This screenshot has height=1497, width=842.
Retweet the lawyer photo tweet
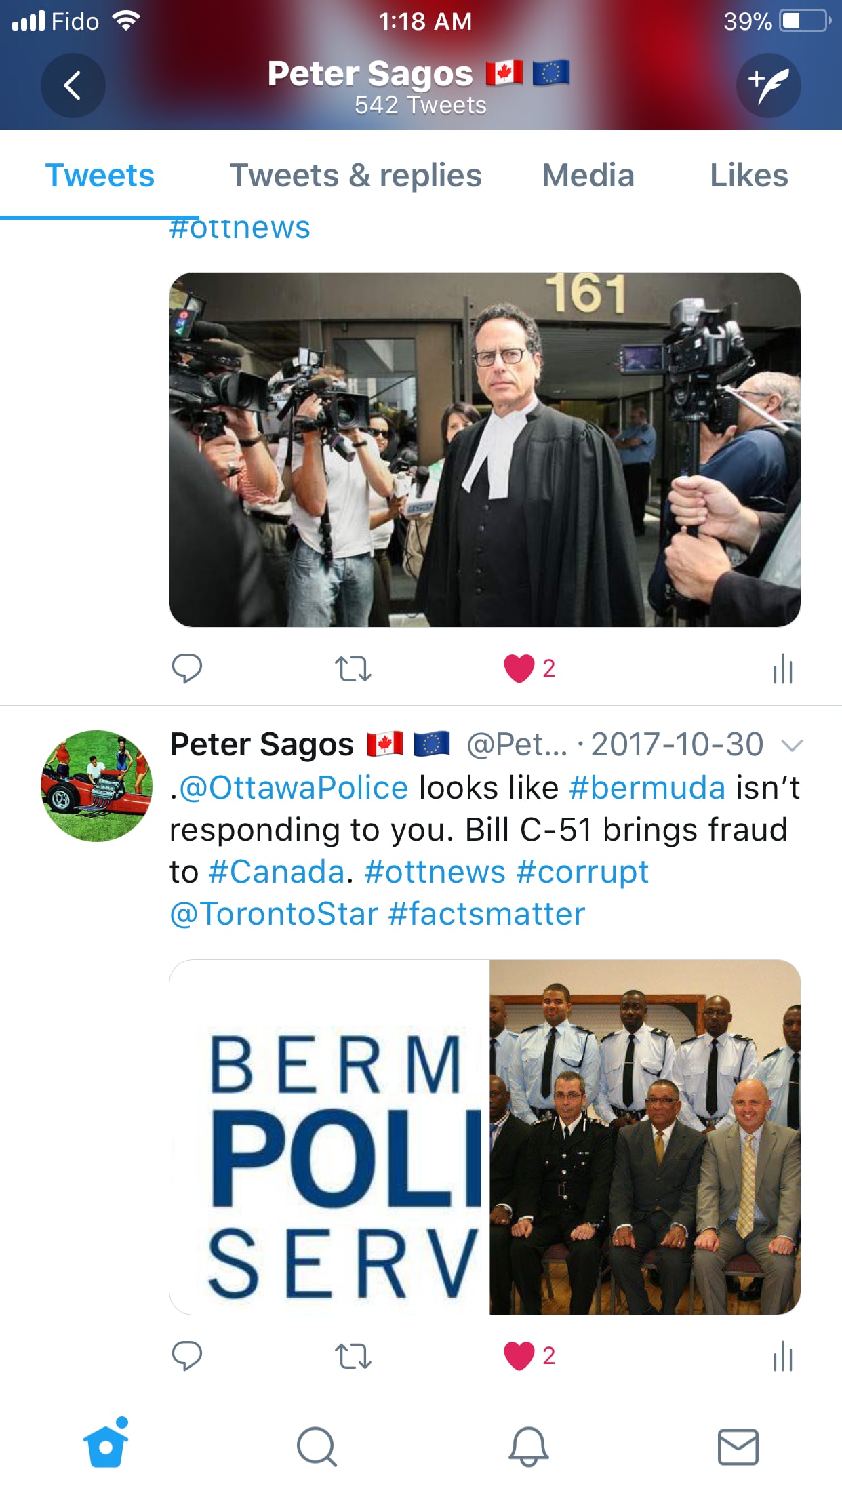click(x=353, y=668)
